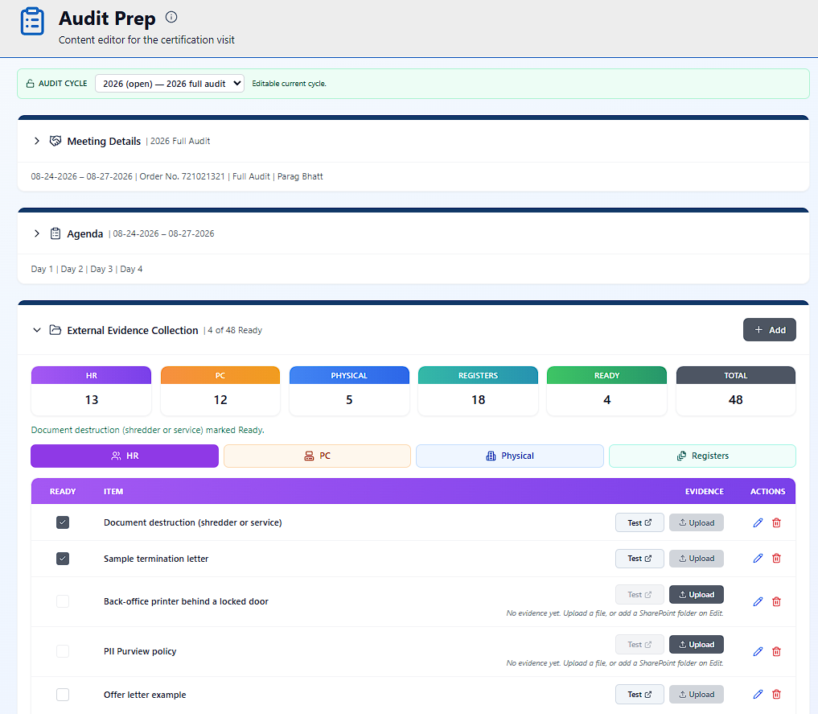This screenshot has height=714, width=818.
Task: Open Test evidence link for Offer letter example
Action: point(639,694)
